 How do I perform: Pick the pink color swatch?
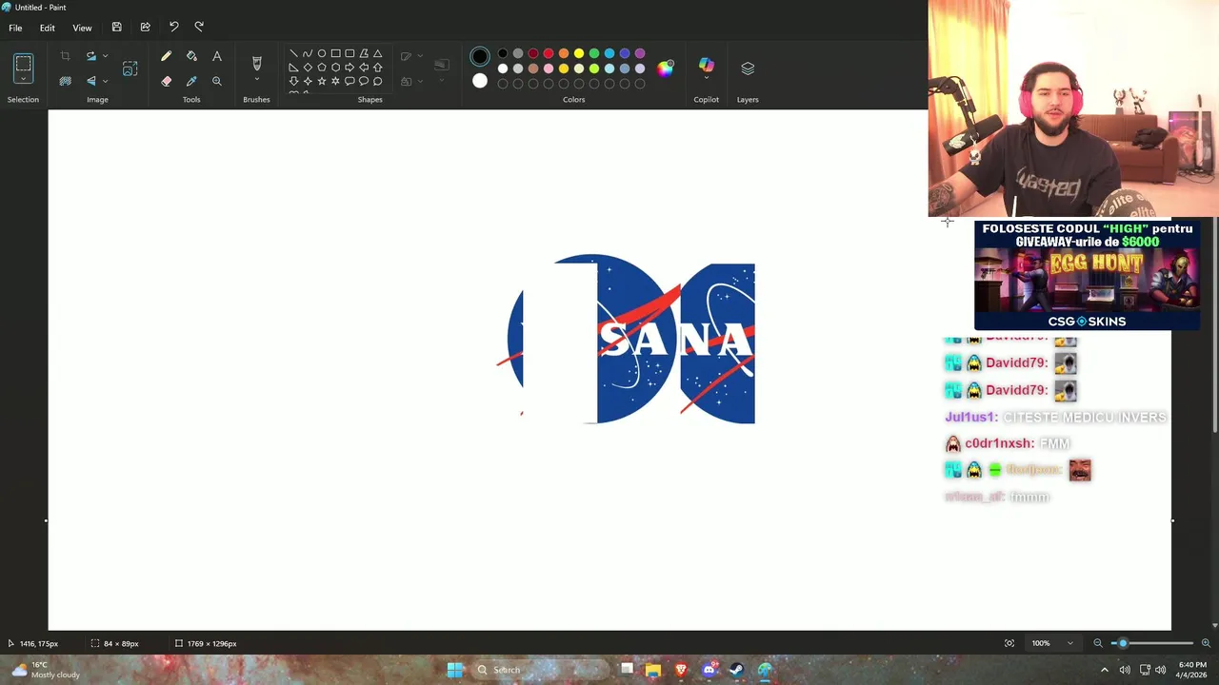click(549, 68)
